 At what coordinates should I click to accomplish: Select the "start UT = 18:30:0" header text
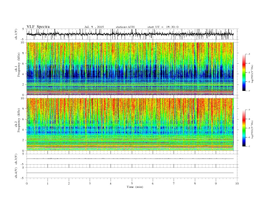click(x=163, y=27)
